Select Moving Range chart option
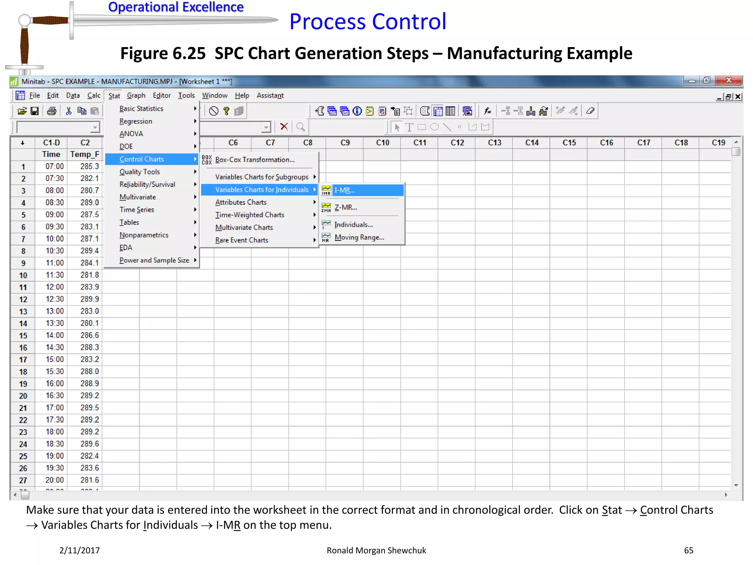Image resolution: width=753 pixels, height=565 pixels. pyautogui.click(x=362, y=238)
